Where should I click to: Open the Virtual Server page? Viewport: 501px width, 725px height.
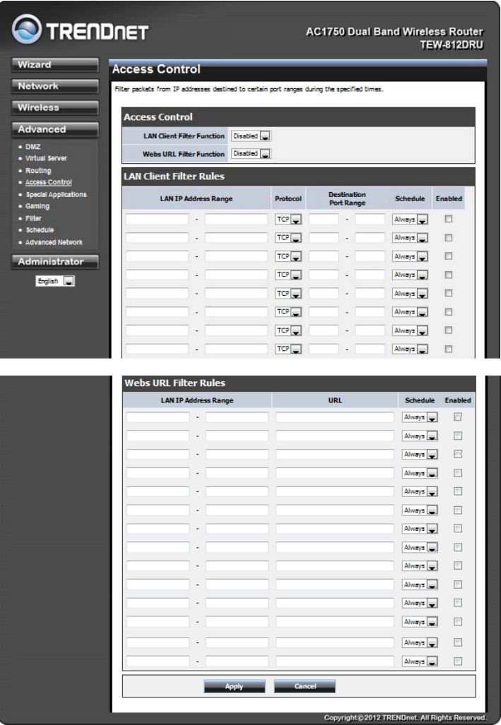[x=46, y=158]
